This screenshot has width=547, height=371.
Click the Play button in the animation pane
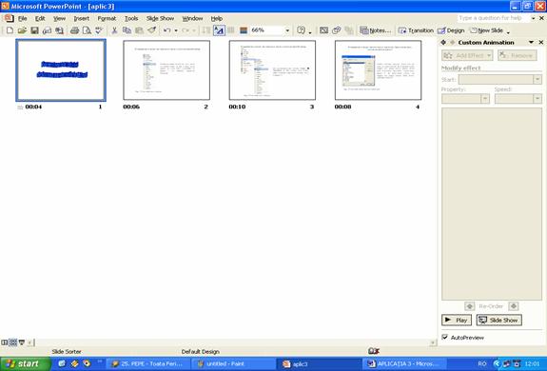[457, 320]
